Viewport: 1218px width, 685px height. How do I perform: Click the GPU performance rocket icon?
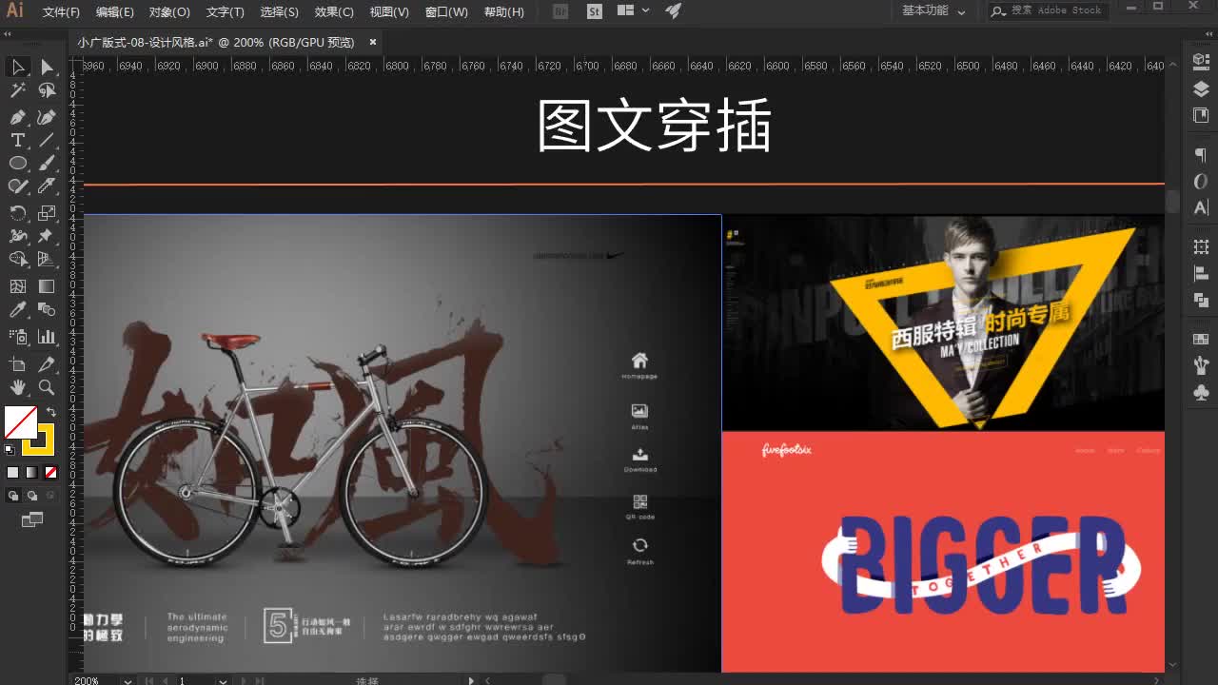tap(673, 10)
